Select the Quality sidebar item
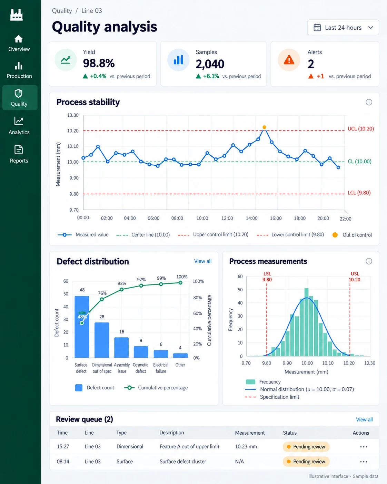 pos(20,98)
